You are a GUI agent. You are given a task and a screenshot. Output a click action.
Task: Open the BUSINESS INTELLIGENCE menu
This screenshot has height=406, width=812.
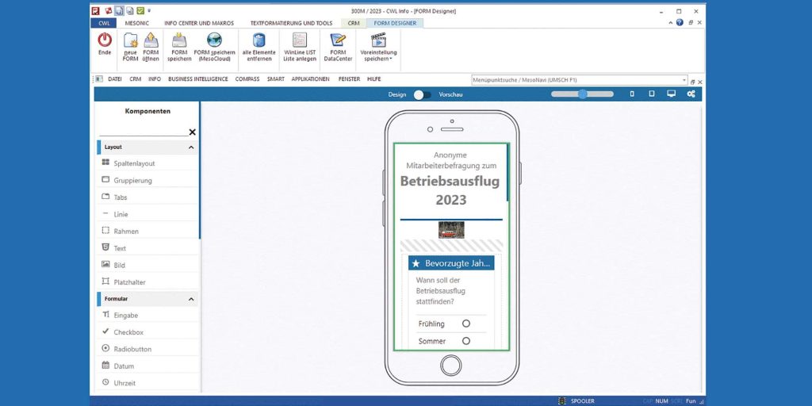pos(197,79)
